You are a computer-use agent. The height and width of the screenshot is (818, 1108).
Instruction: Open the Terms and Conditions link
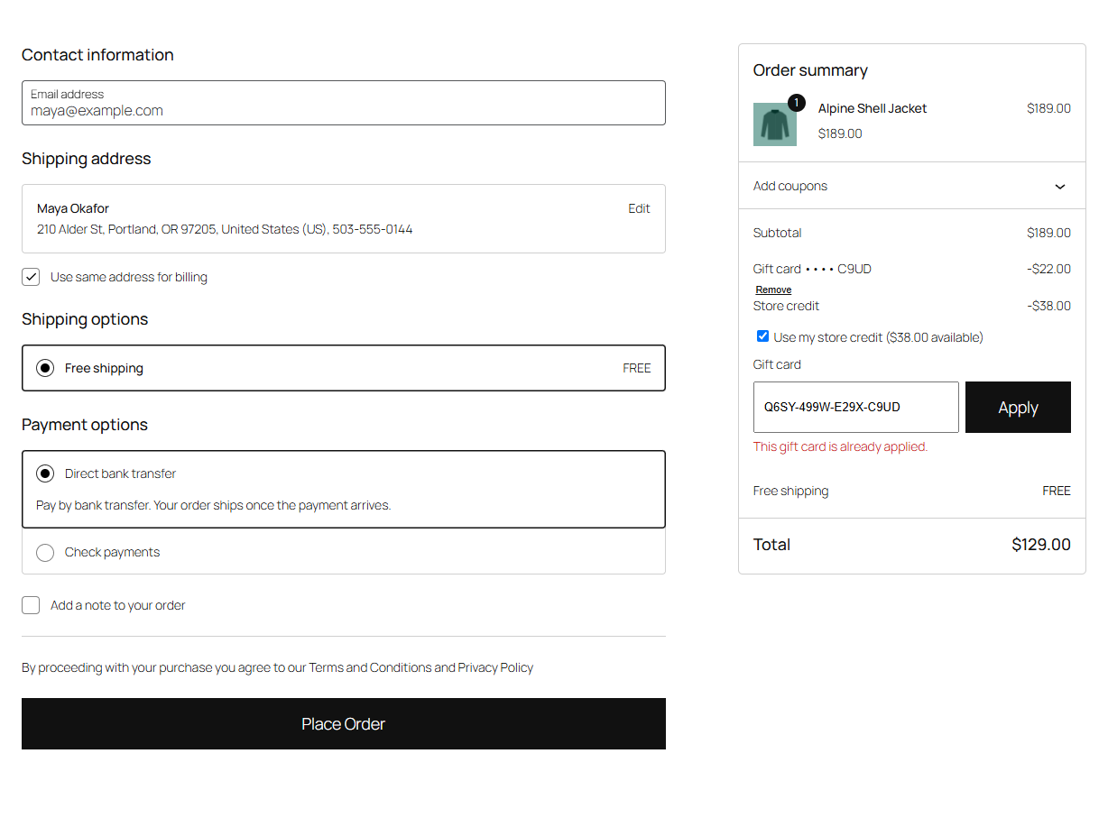point(371,668)
